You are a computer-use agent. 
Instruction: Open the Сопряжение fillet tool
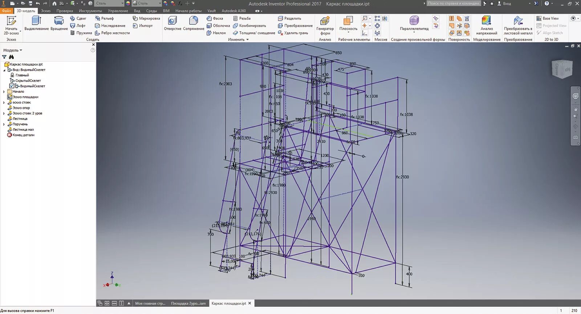pyautogui.click(x=194, y=24)
